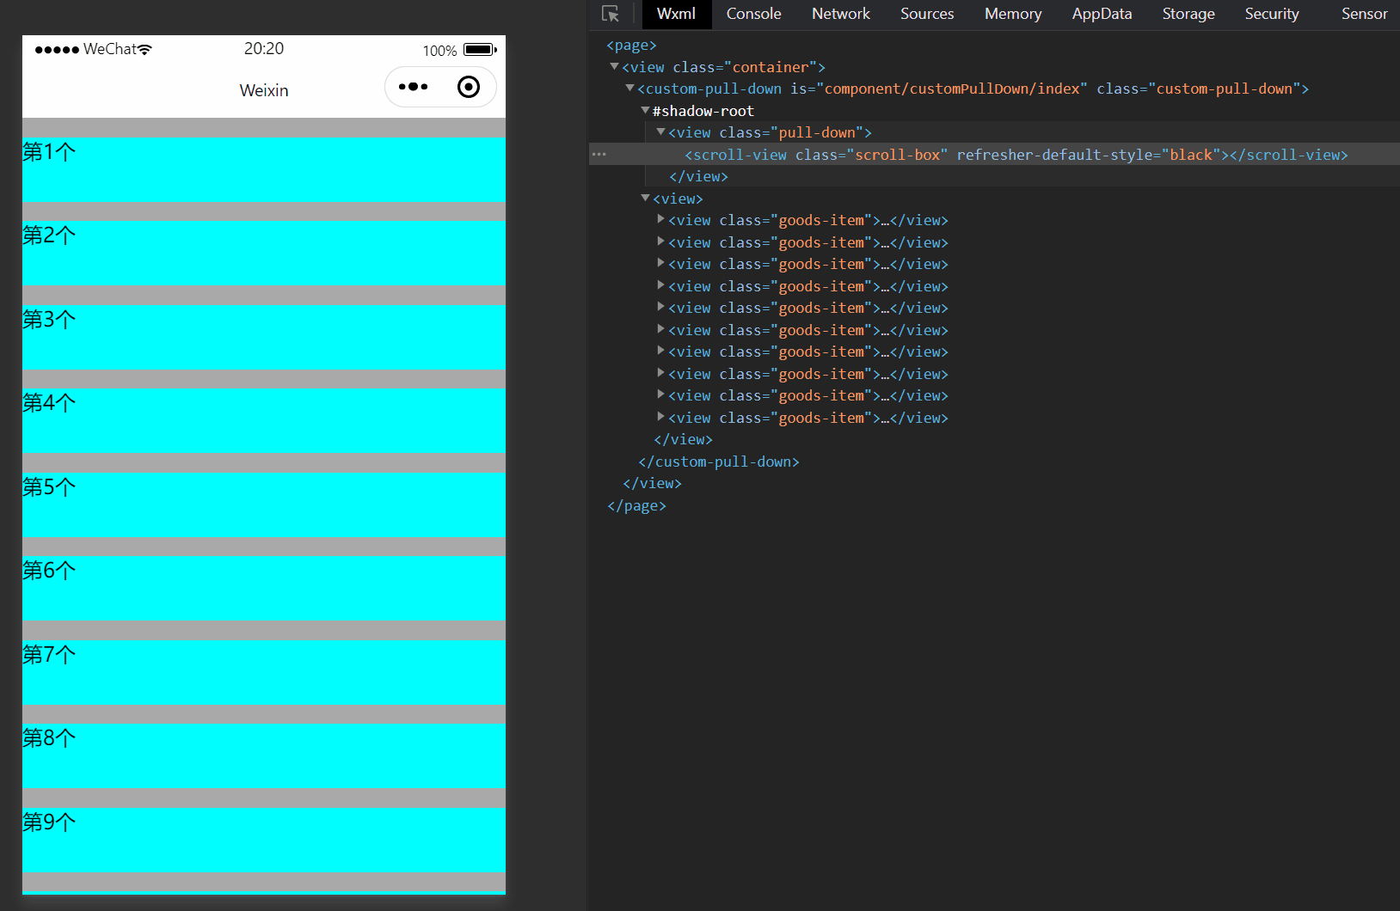Screen dimensions: 1400x911
Task: Expand the second goods-item view node
Action: [x=660, y=242]
